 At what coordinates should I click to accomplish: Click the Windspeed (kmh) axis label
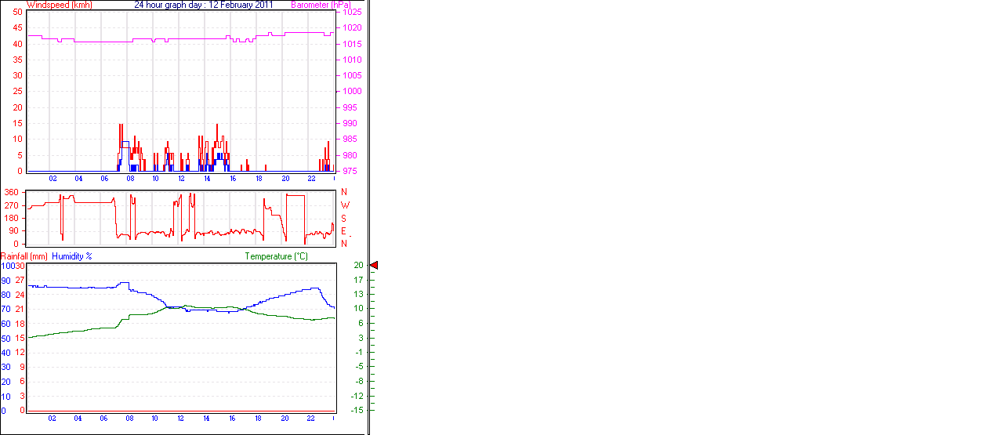click(x=58, y=5)
